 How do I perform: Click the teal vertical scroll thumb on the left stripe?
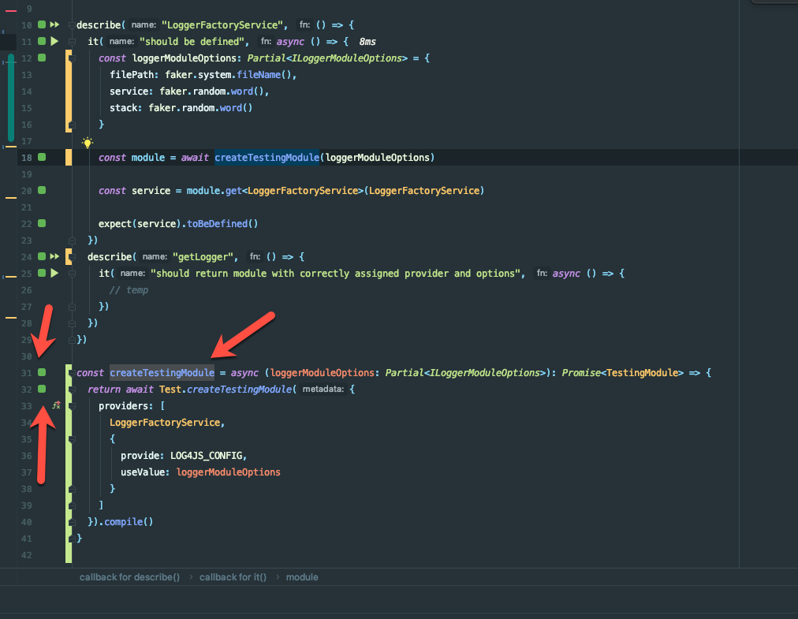(x=11, y=98)
